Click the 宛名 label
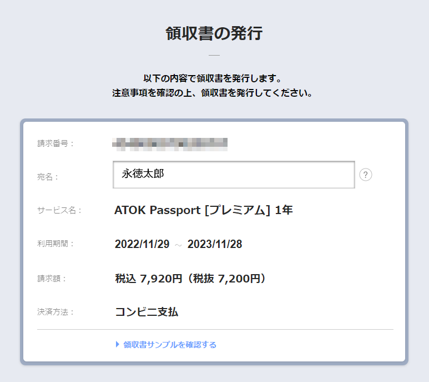The width and height of the screenshot is (429, 382). [48, 177]
